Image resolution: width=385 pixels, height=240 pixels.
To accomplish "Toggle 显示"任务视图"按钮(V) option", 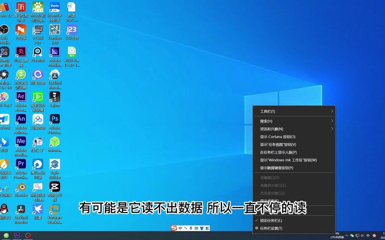I will 294,144.
